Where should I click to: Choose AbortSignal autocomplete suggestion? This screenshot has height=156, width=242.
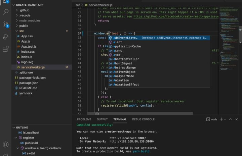point(159,63)
